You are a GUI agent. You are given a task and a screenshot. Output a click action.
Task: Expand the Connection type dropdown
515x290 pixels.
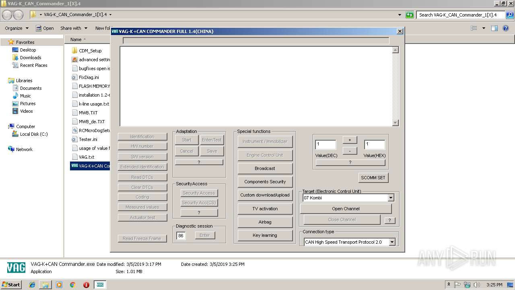[x=392, y=242]
